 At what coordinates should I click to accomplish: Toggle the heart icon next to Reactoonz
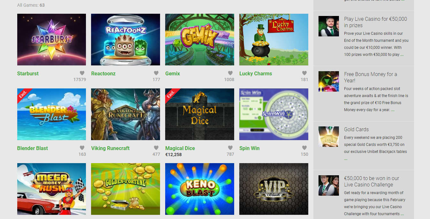pos(156,73)
